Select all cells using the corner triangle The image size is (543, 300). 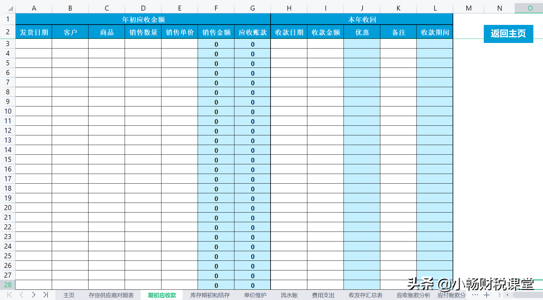10,8
